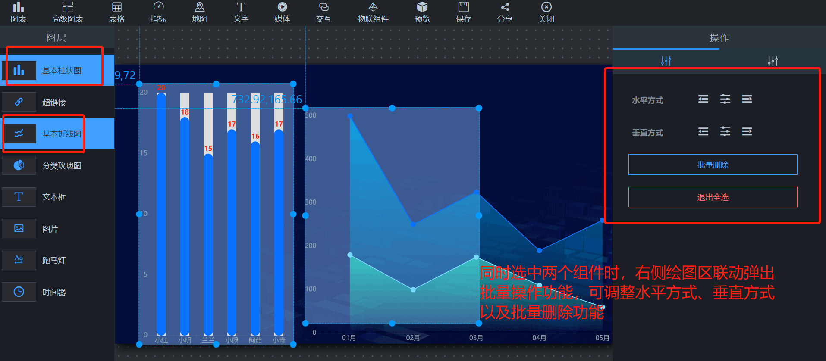The height and width of the screenshot is (361, 826).
Task: Align bottom in 垂直方式 row
Action: (747, 131)
